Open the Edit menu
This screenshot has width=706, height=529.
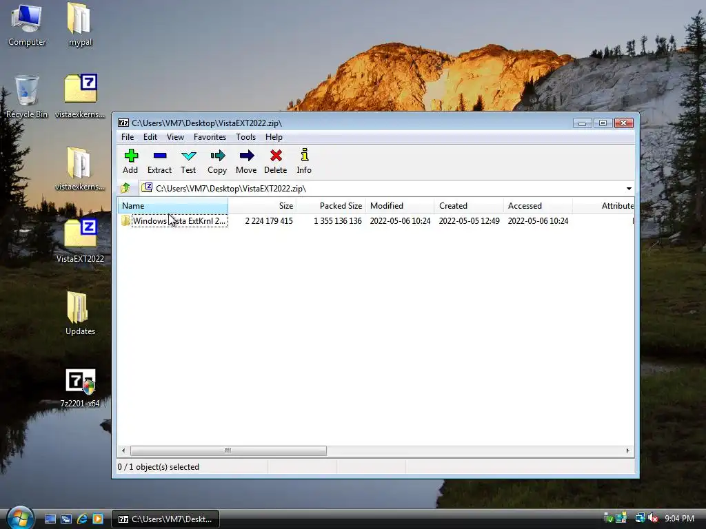pyautogui.click(x=150, y=137)
